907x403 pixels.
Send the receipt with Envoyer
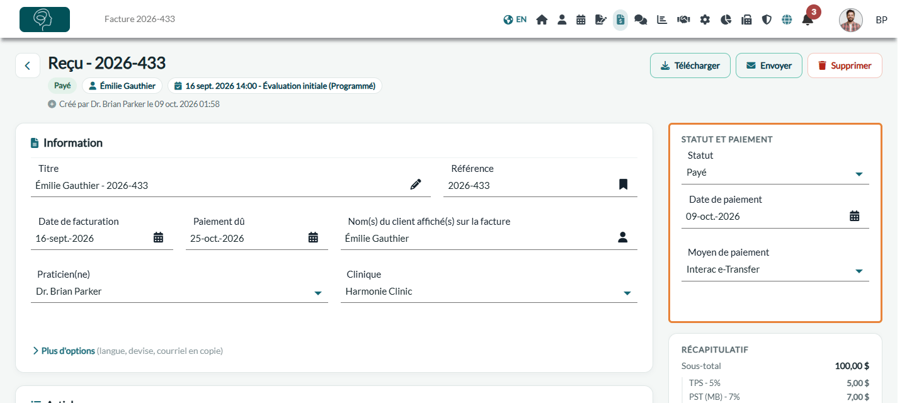(x=769, y=65)
